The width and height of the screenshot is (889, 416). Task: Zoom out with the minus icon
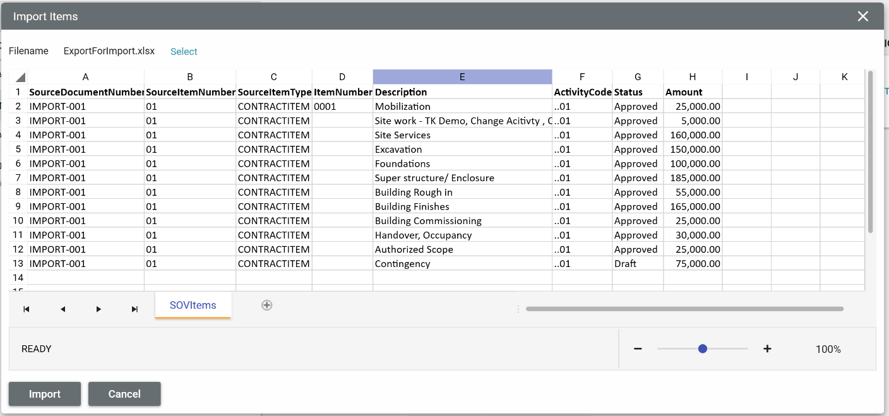click(x=638, y=349)
